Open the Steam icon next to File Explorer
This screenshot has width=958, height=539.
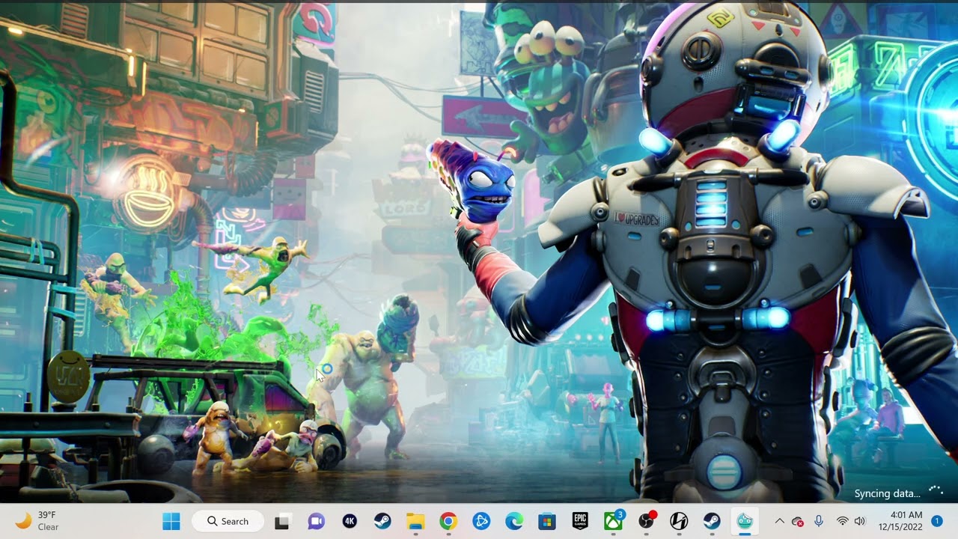pos(382,522)
